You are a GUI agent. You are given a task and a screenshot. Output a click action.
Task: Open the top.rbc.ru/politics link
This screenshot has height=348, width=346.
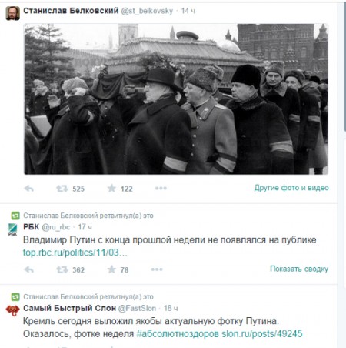(x=75, y=253)
